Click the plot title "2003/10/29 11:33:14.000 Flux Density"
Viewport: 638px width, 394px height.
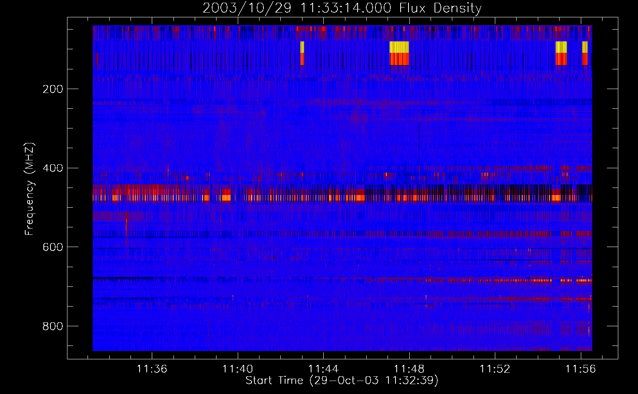(x=342, y=8)
